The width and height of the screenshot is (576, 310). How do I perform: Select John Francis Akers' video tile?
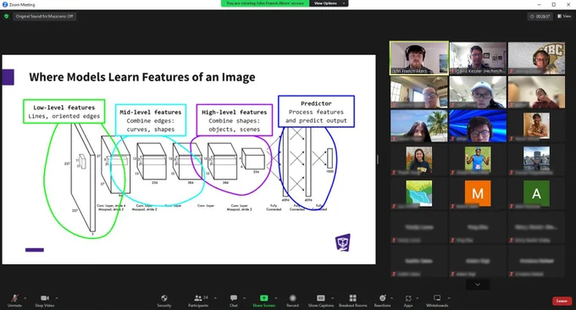point(419,58)
